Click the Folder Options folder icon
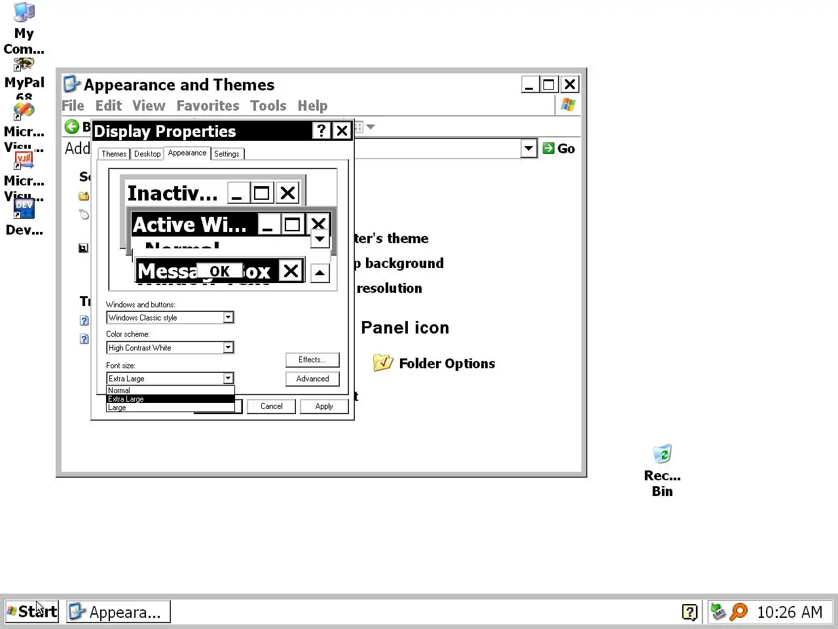 [383, 362]
